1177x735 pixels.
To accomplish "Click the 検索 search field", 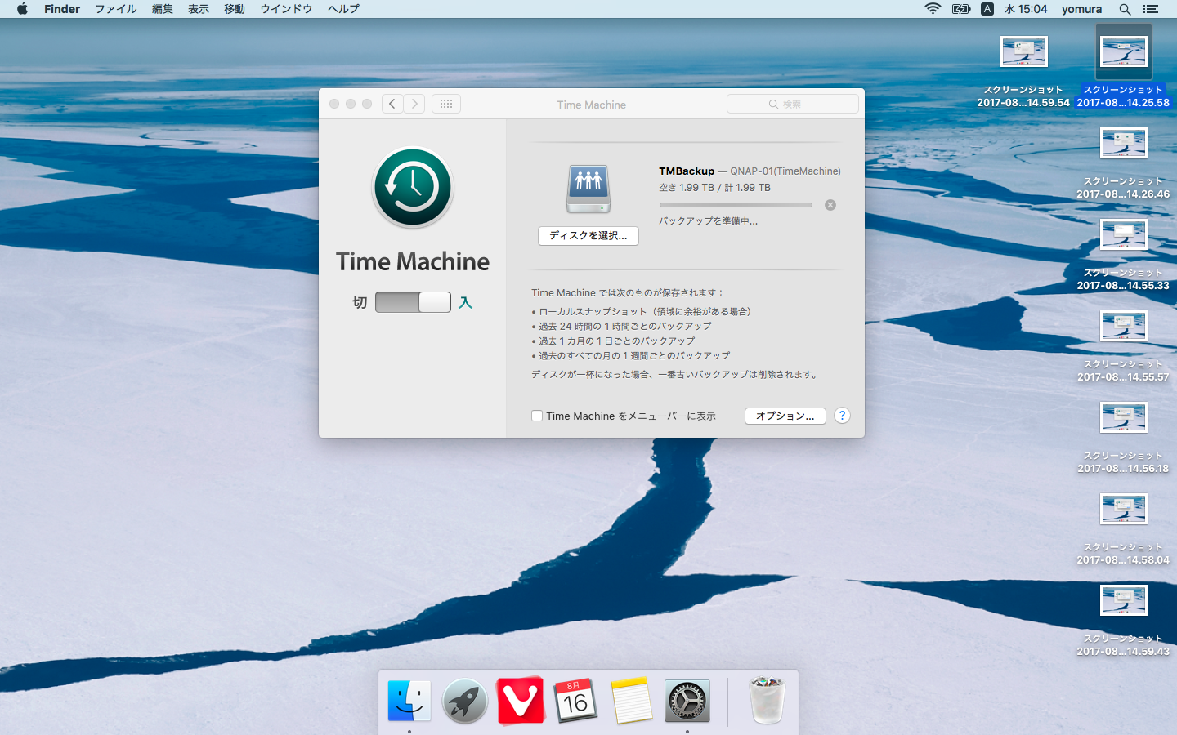I will coord(793,104).
